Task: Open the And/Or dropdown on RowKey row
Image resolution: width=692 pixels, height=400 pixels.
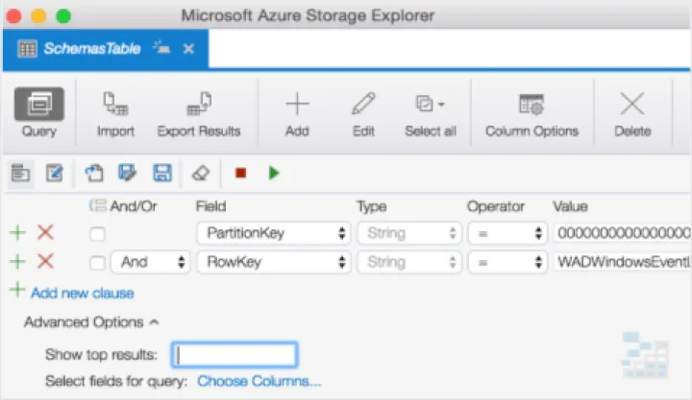Action: pyautogui.click(x=150, y=263)
